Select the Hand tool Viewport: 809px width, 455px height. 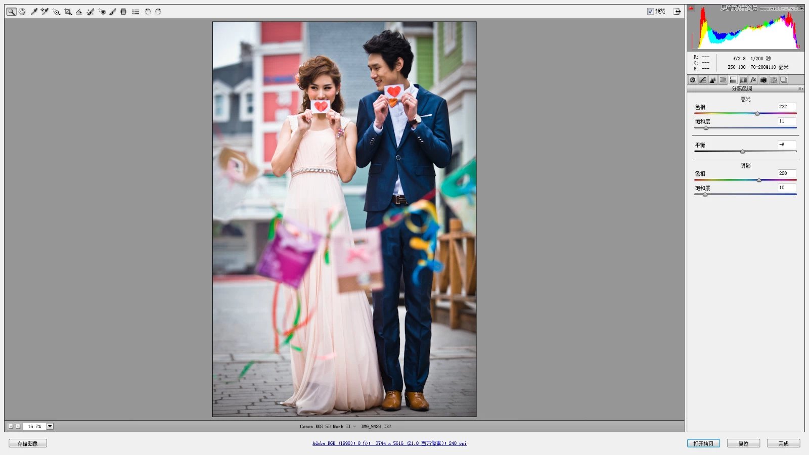pos(22,12)
